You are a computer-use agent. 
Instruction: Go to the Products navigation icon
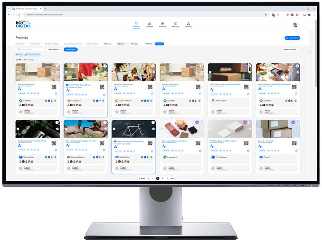coord(162,25)
